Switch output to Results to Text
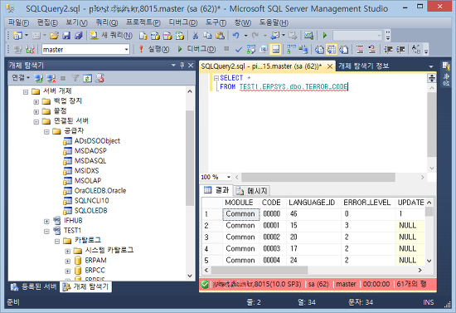Image resolution: width=456 pixels, height=313 pixels. coord(319,50)
